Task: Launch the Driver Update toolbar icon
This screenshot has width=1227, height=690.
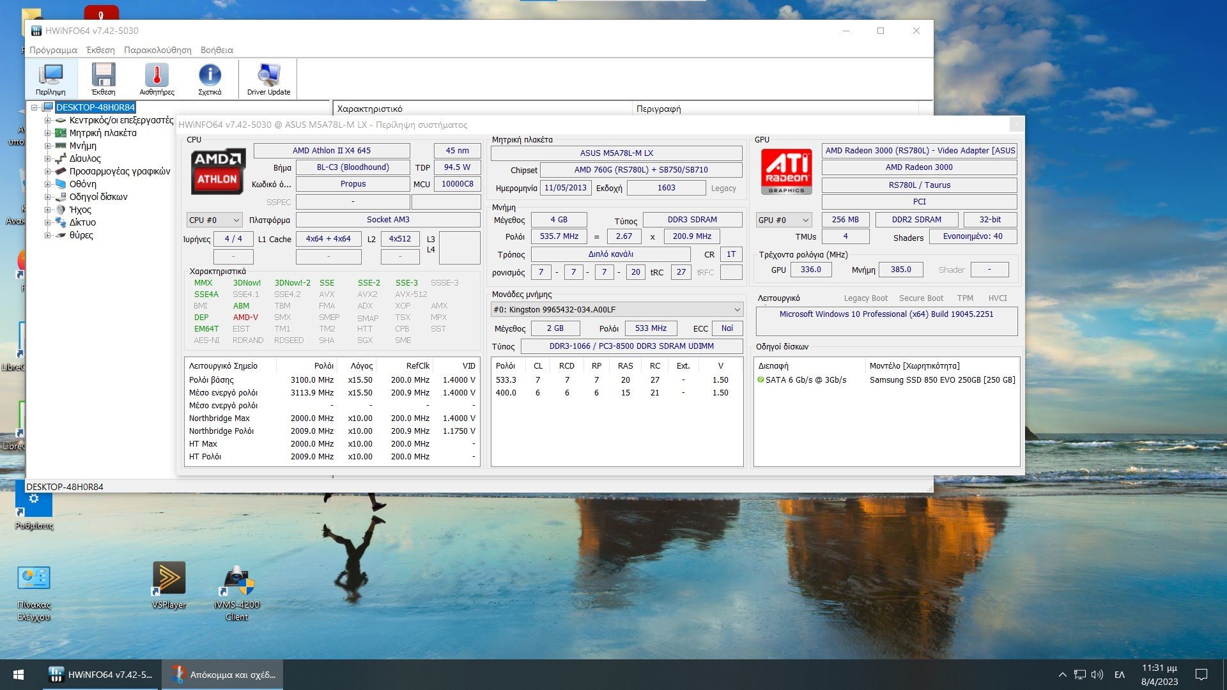Action: coord(268,79)
